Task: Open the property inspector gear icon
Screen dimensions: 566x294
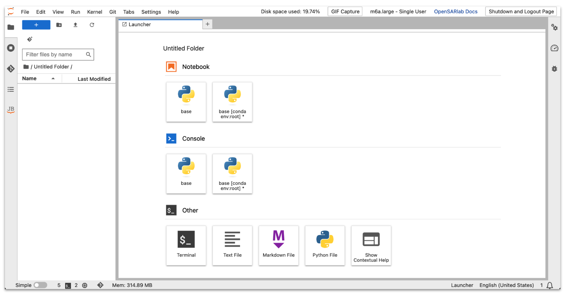Action: tap(554, 27)
